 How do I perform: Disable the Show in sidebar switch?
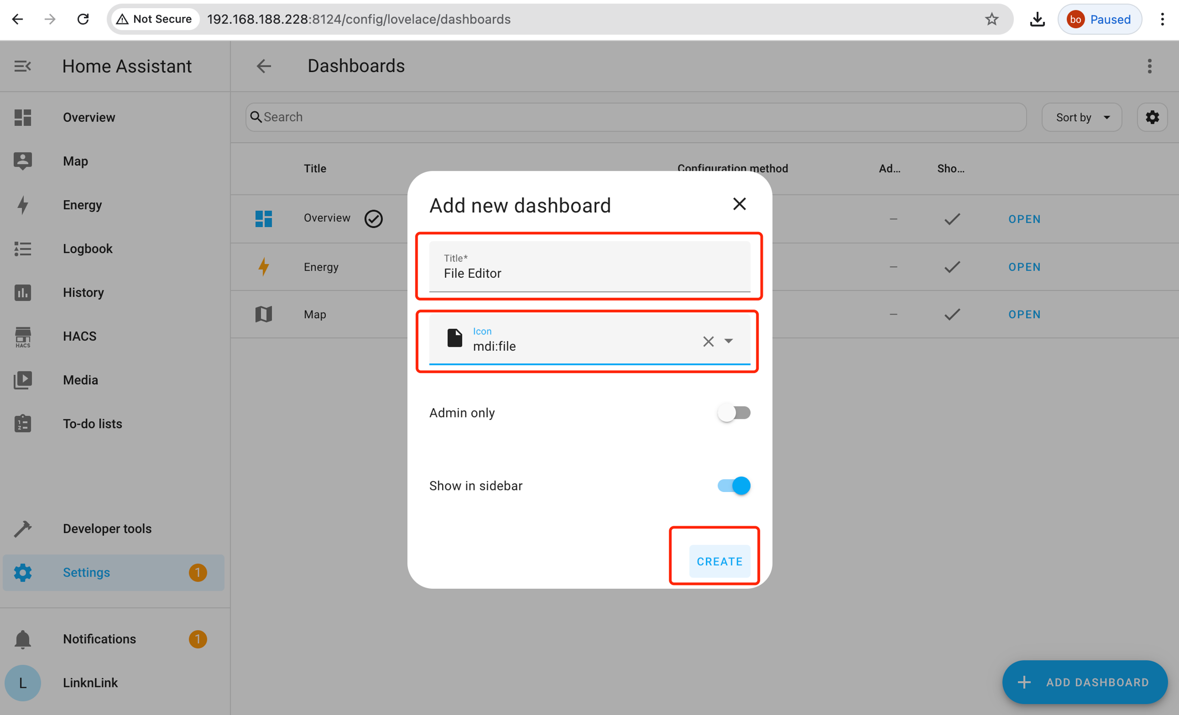click(x=733, y=485)
